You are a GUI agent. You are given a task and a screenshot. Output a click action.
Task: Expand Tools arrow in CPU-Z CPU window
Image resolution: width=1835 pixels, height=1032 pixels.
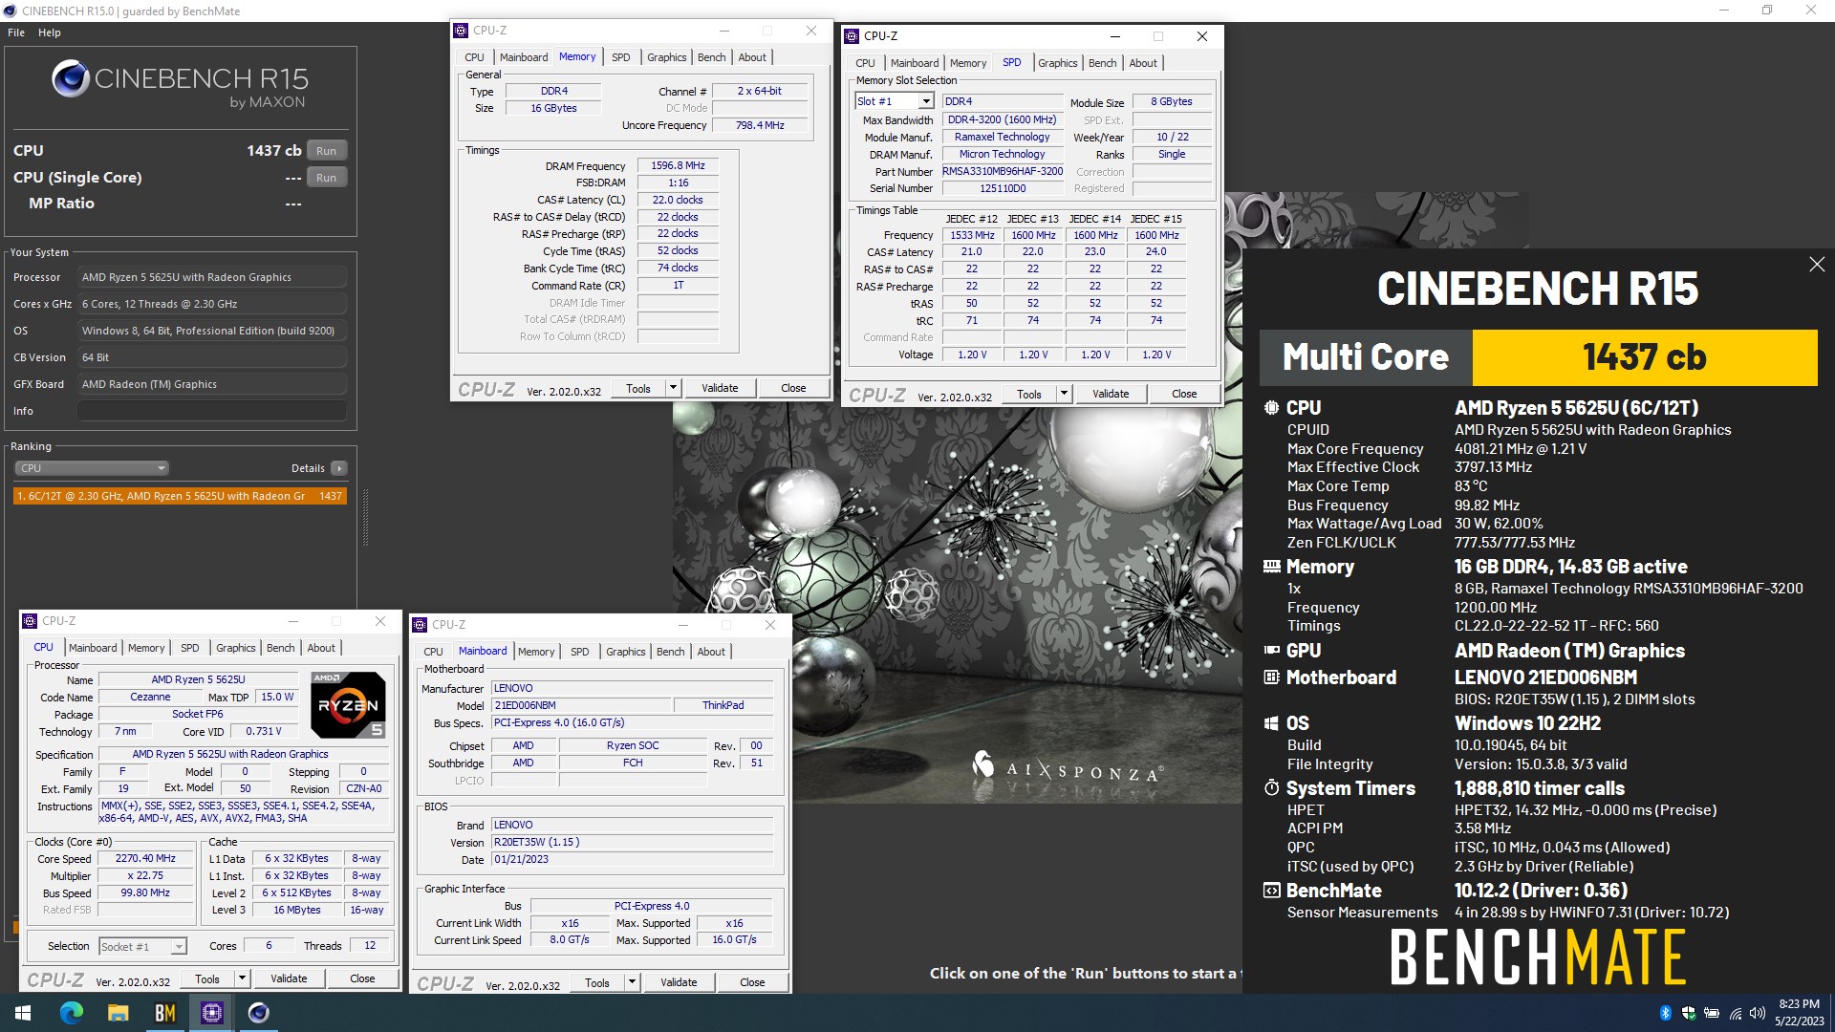242,978
